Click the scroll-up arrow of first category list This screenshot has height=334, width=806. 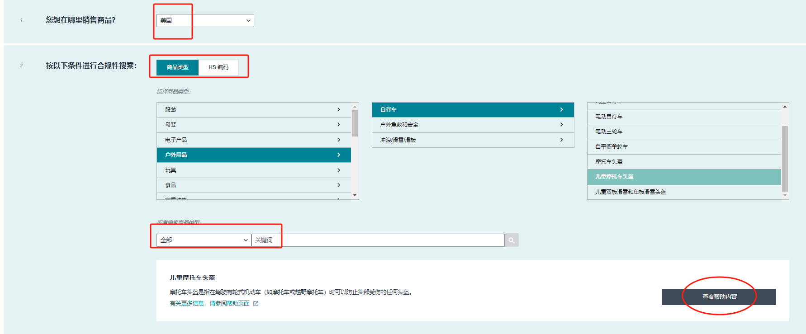pyautogui.click(x=355, y=107)
